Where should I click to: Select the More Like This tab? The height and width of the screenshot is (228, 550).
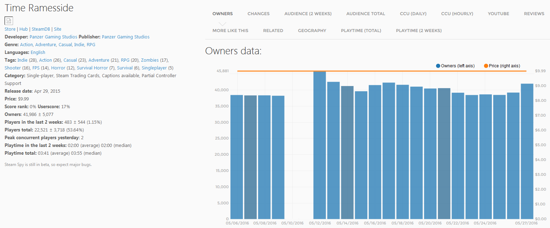pyautogui.click(x=230, y=31)
